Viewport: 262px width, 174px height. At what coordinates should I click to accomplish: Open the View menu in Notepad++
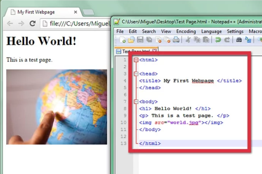pyautogui.click(x=166, y=31)
